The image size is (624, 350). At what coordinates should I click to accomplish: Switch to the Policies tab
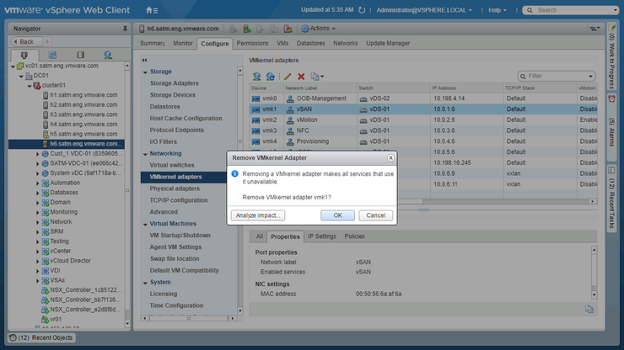pos(354,236)
